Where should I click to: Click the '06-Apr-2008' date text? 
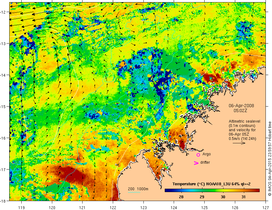(x=241, y=106)
